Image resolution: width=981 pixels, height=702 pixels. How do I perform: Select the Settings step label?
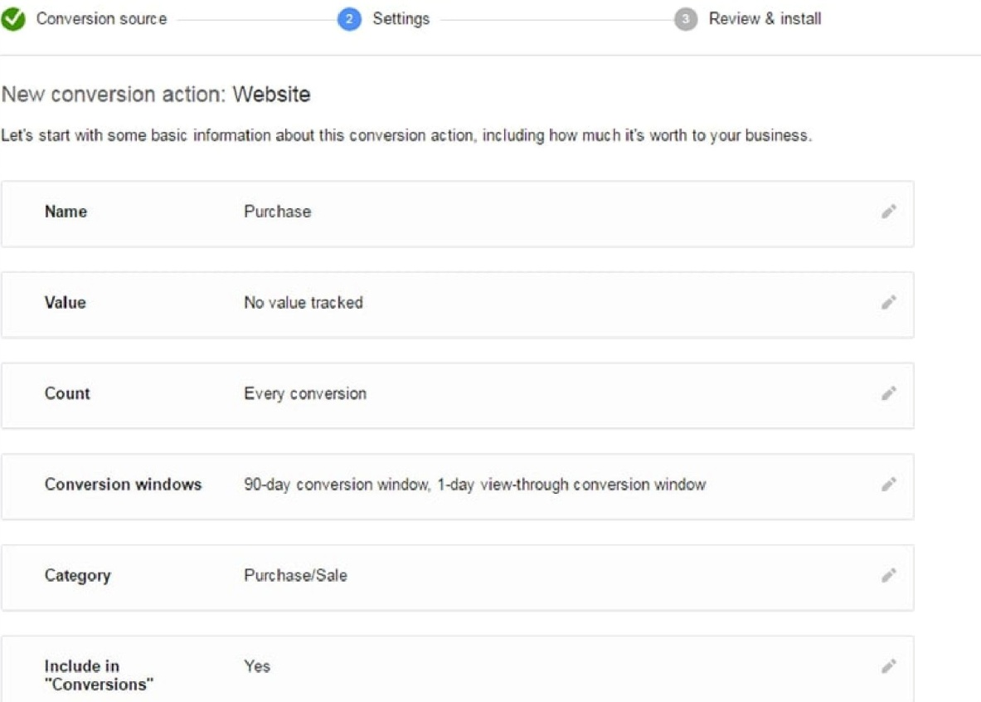pos(401,19)
